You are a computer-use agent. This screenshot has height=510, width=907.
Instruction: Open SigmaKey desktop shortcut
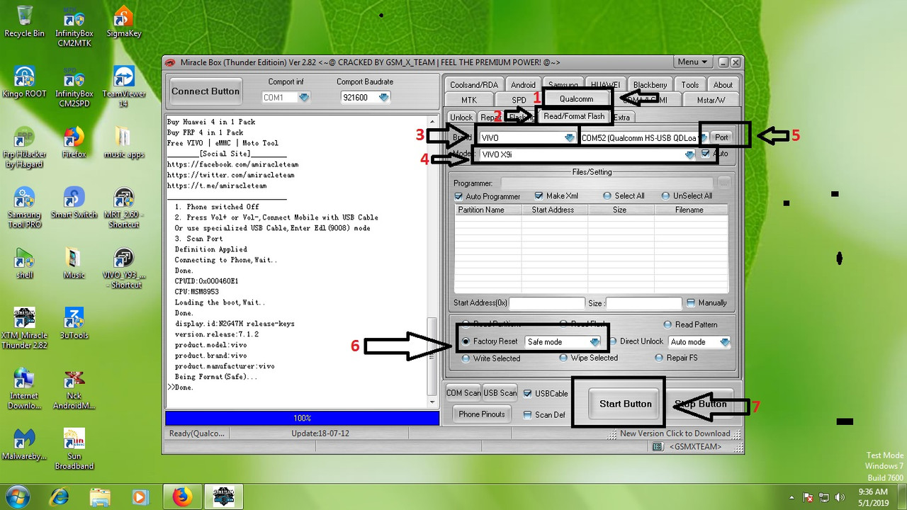click(x=123, y=21)
